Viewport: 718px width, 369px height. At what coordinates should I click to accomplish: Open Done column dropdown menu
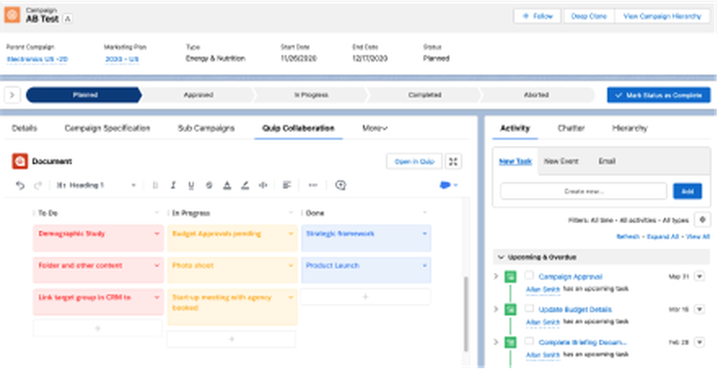425,213
